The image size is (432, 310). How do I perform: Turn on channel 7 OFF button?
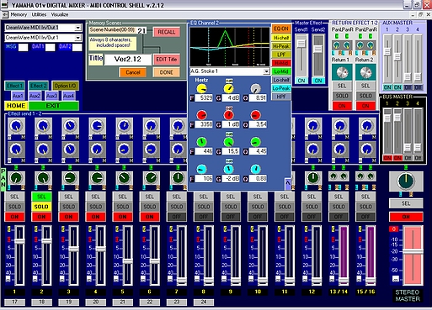(x=177, y=217)
